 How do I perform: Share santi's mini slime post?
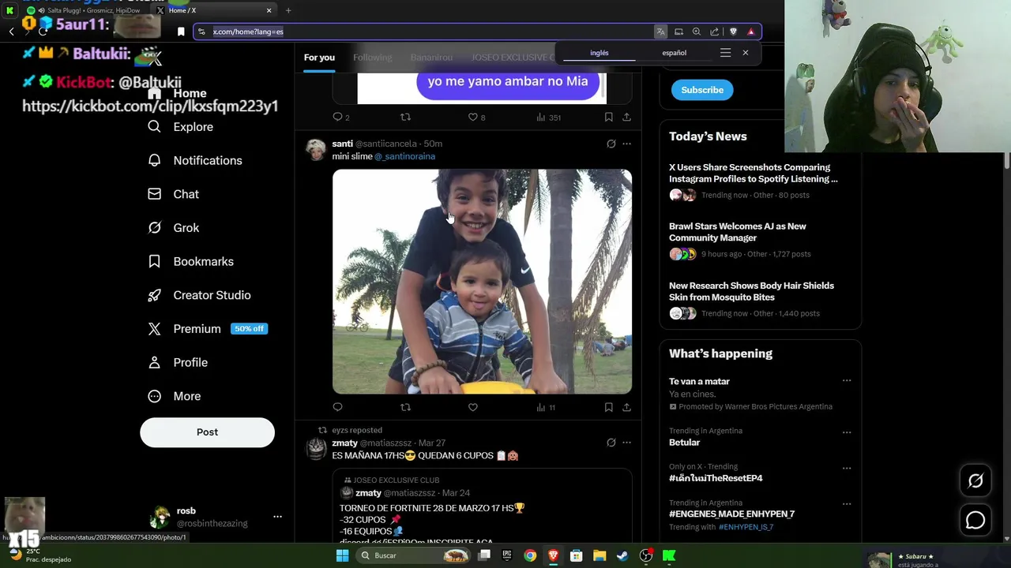[x=626, y=407]
